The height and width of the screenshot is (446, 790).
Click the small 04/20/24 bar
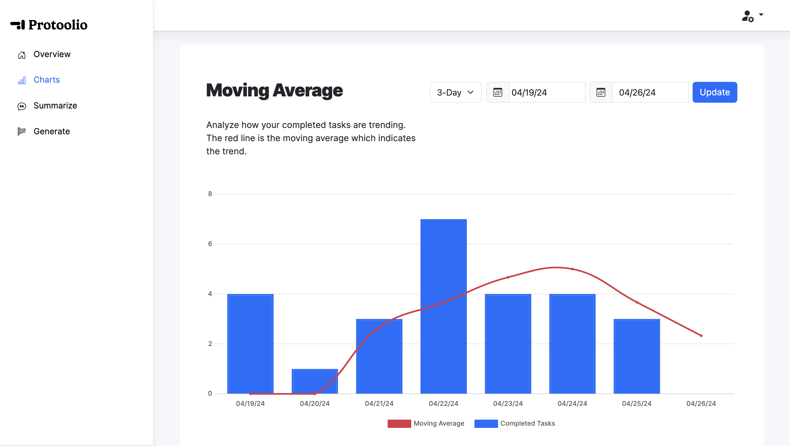click(x=315, y=381)
